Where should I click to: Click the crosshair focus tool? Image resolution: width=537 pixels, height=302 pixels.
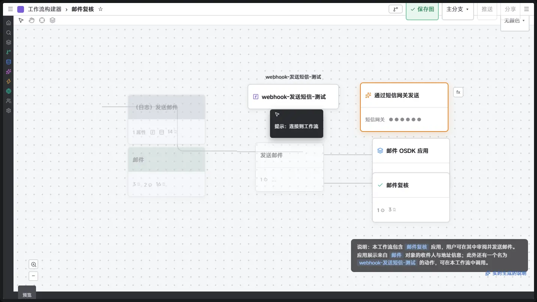pyautogui.click(x=42, y=20)
